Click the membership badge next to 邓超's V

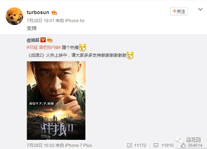50,40
